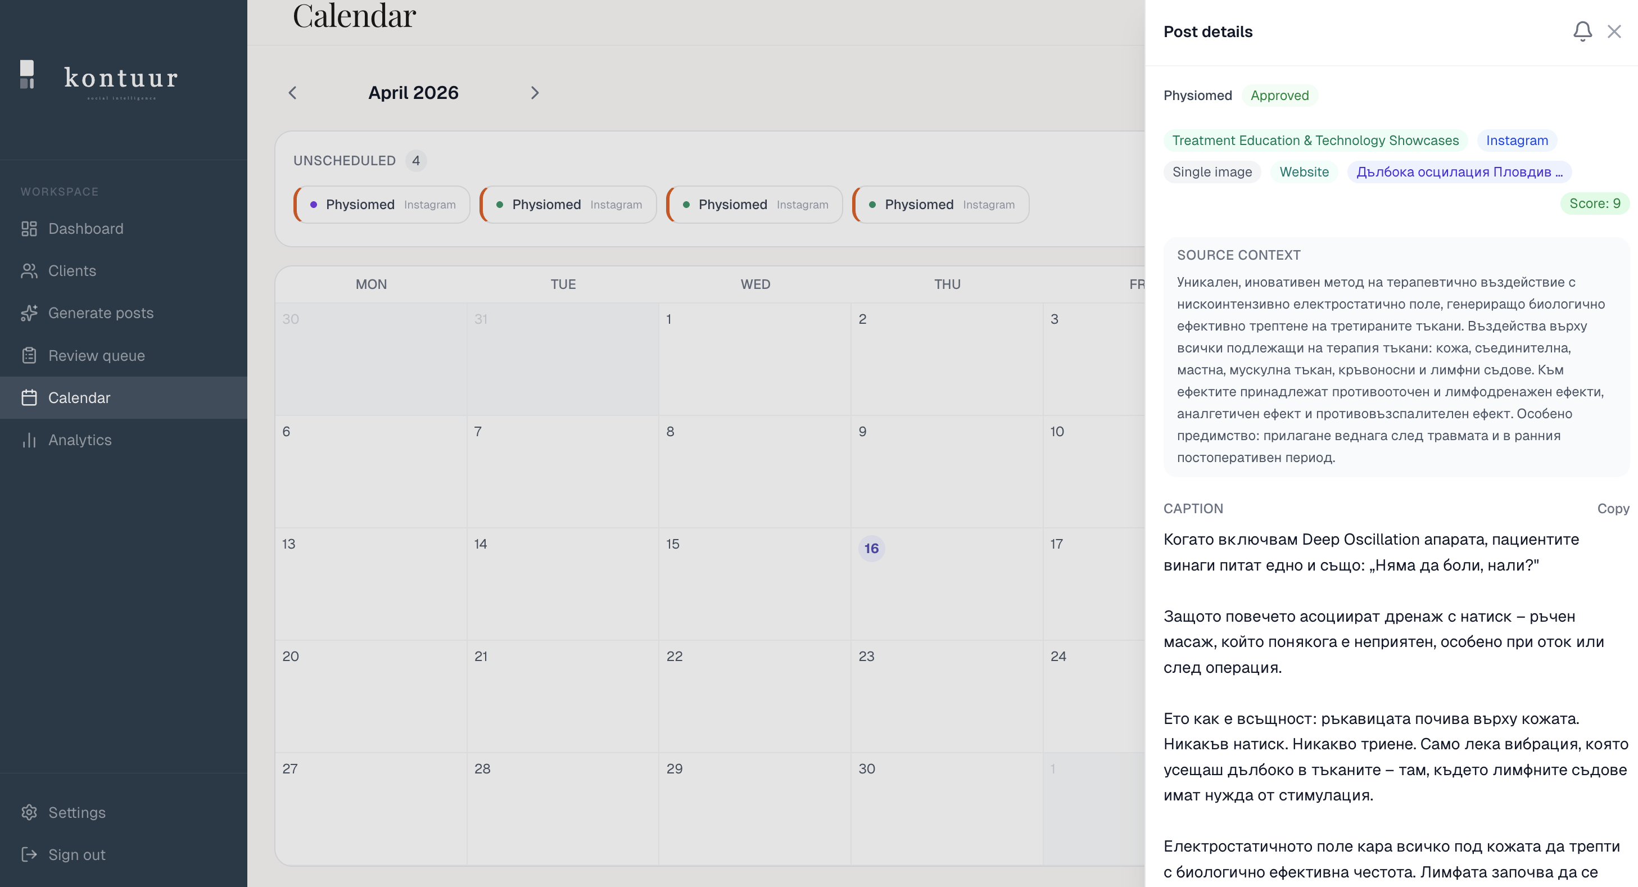The height and width of the screenshot is (887, 1638).
Task: Click the THU column header
Action: pyautogui.click(x=947, y=284)
